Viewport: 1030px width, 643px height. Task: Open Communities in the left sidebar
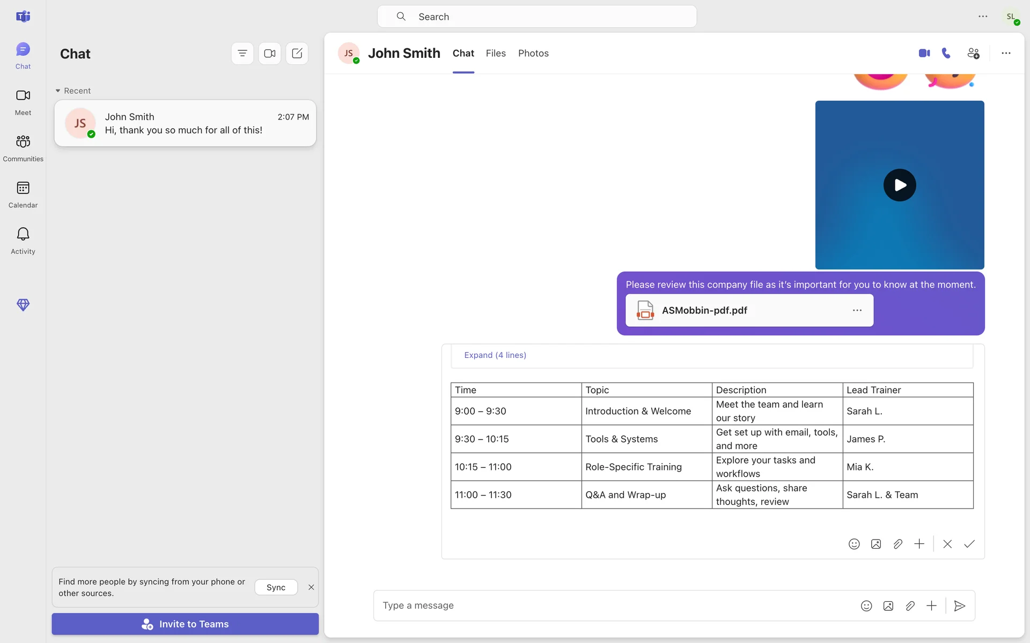(x=23, y=148)
